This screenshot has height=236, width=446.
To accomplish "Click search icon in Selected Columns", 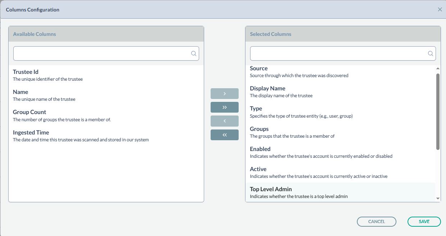I will pyautogui.click(x=430, y=53).
